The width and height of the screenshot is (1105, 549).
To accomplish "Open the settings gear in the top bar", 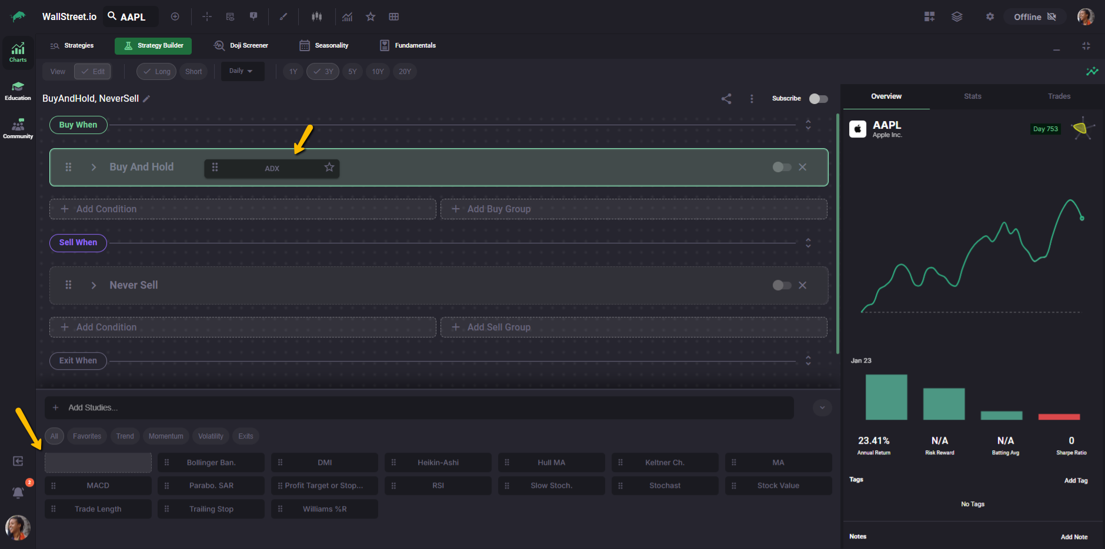I will point(990,17).
